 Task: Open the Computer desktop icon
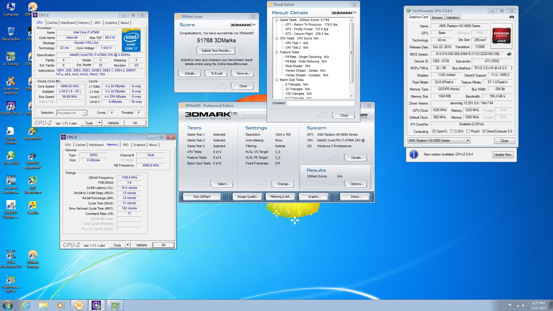pyautogui.click(x=11, y=9)
